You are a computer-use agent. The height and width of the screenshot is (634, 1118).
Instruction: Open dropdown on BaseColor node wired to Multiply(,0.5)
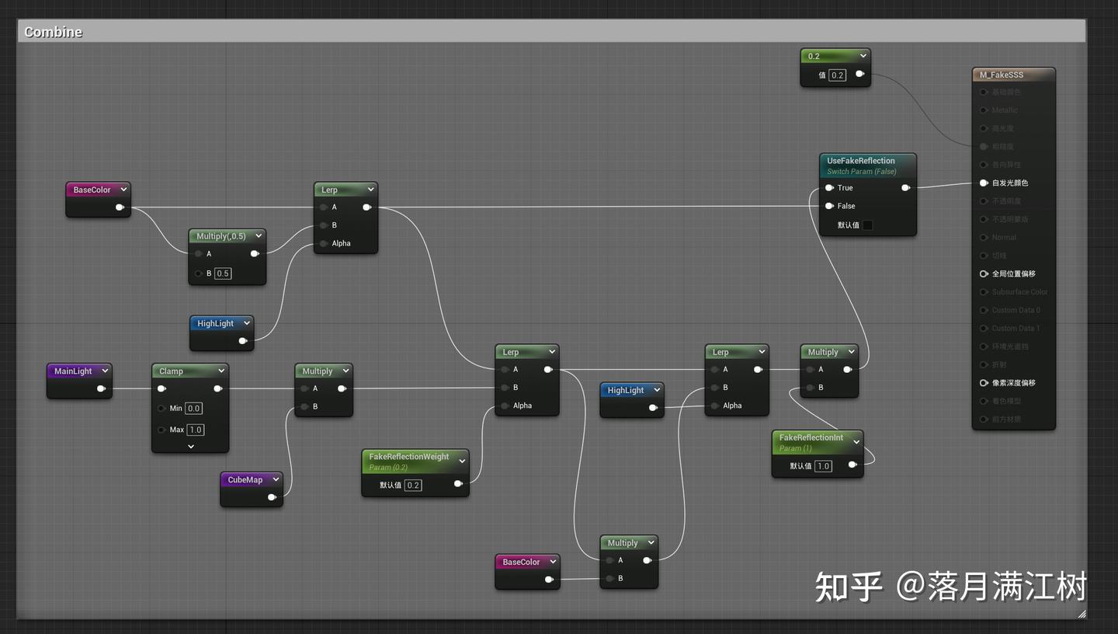point(123,190)
